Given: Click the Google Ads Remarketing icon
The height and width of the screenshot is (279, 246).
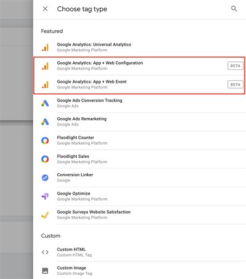Looking at the screenshot, I should pyautogui.click(x=45, y=122).
